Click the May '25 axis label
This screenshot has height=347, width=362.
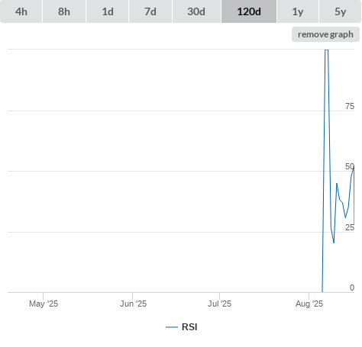44,304
